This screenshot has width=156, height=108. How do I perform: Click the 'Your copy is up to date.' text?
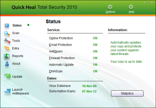(x=126, y=62)
